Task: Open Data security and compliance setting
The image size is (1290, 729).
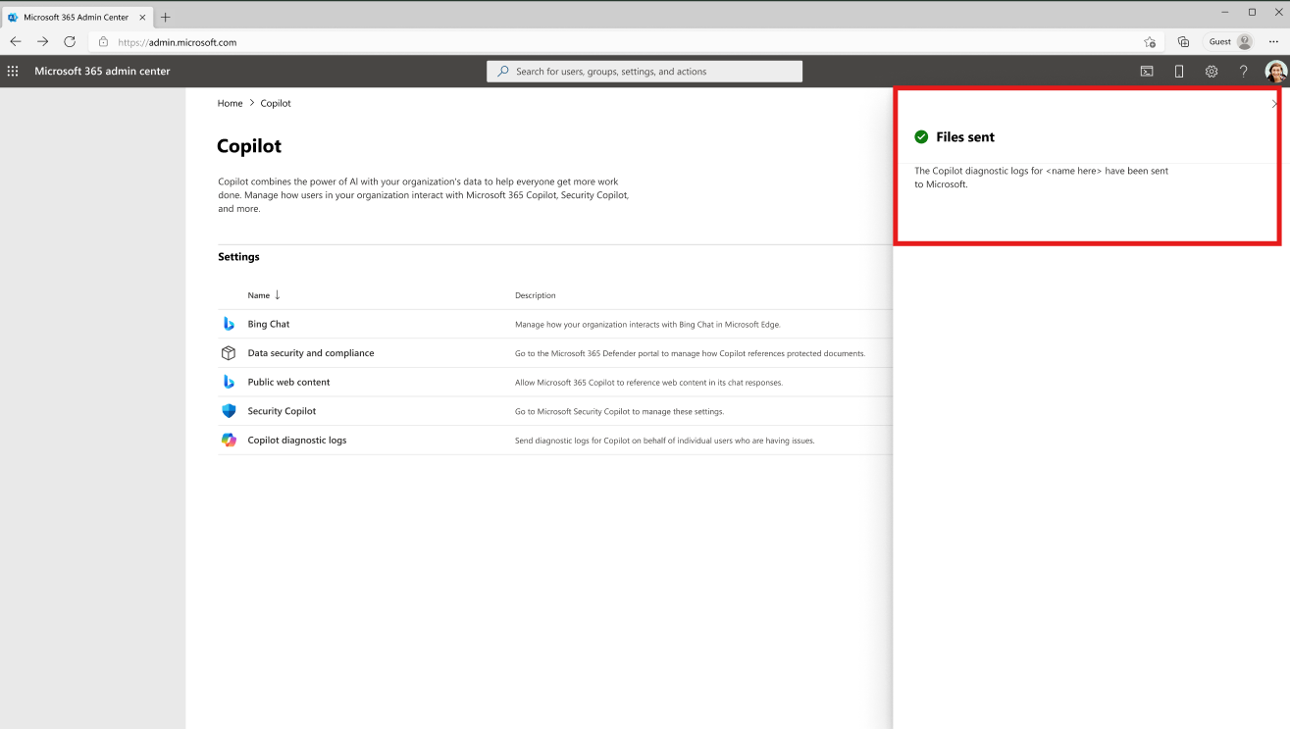Action: coord(311,353)
